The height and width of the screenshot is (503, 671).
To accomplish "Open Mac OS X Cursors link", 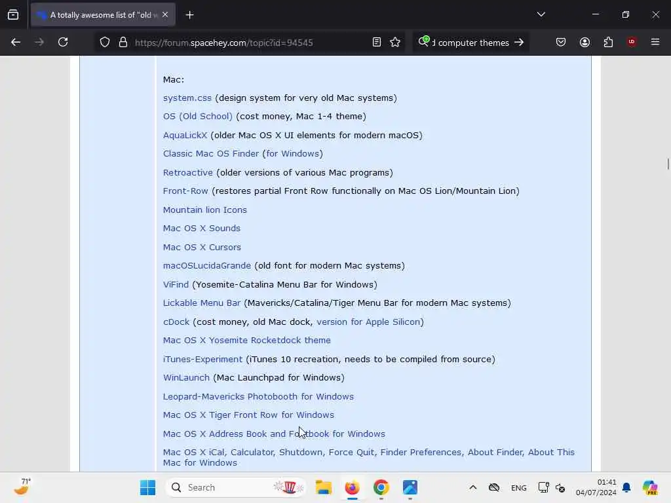I will [202, 247].
